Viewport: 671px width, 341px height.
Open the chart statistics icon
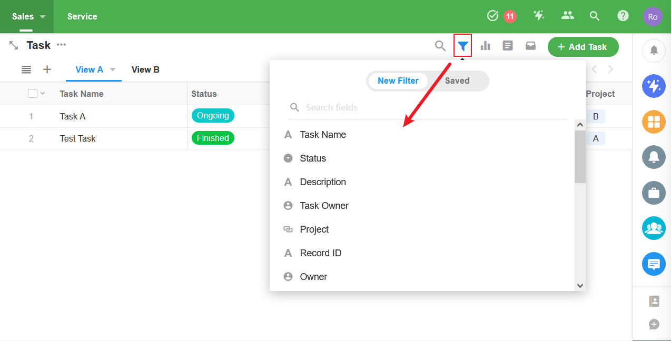[x=485, y=46]
